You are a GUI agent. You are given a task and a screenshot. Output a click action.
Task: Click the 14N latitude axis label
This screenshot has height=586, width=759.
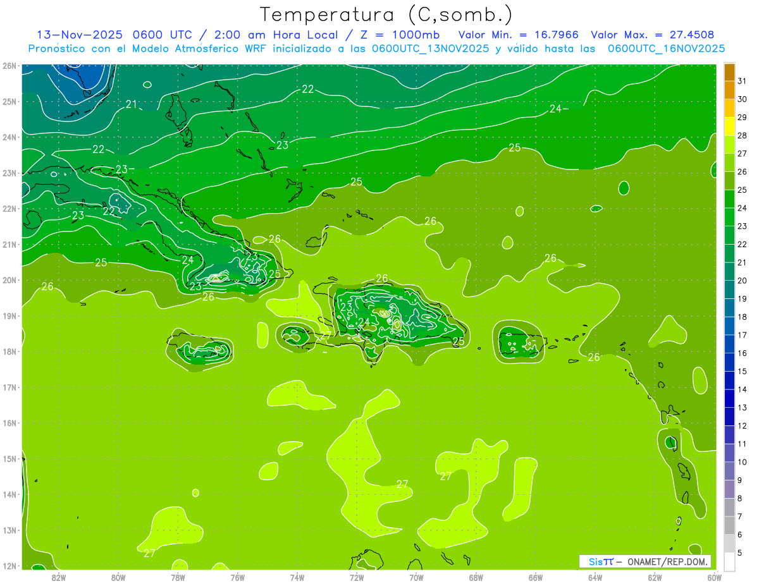point(9,494)
